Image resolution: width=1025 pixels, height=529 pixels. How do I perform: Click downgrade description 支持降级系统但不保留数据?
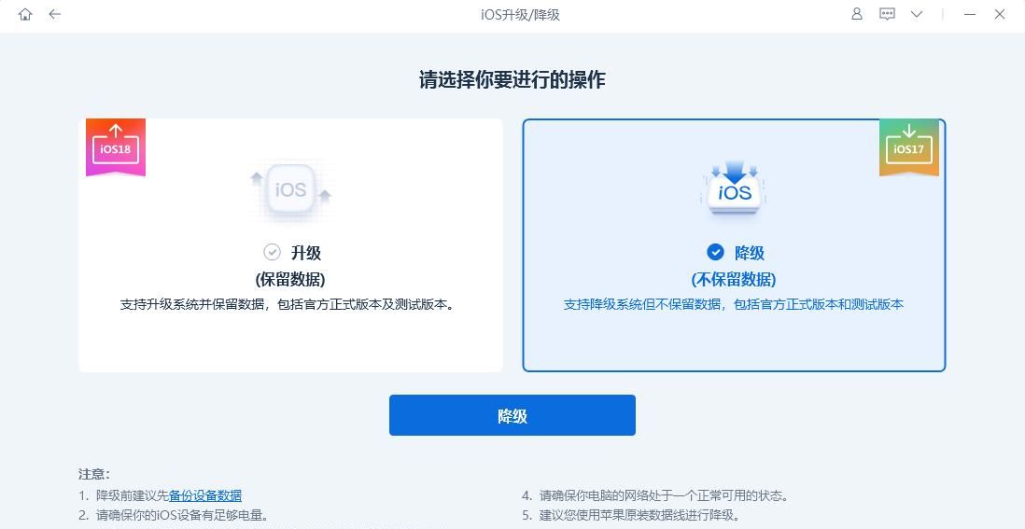[x=734, y=304]
